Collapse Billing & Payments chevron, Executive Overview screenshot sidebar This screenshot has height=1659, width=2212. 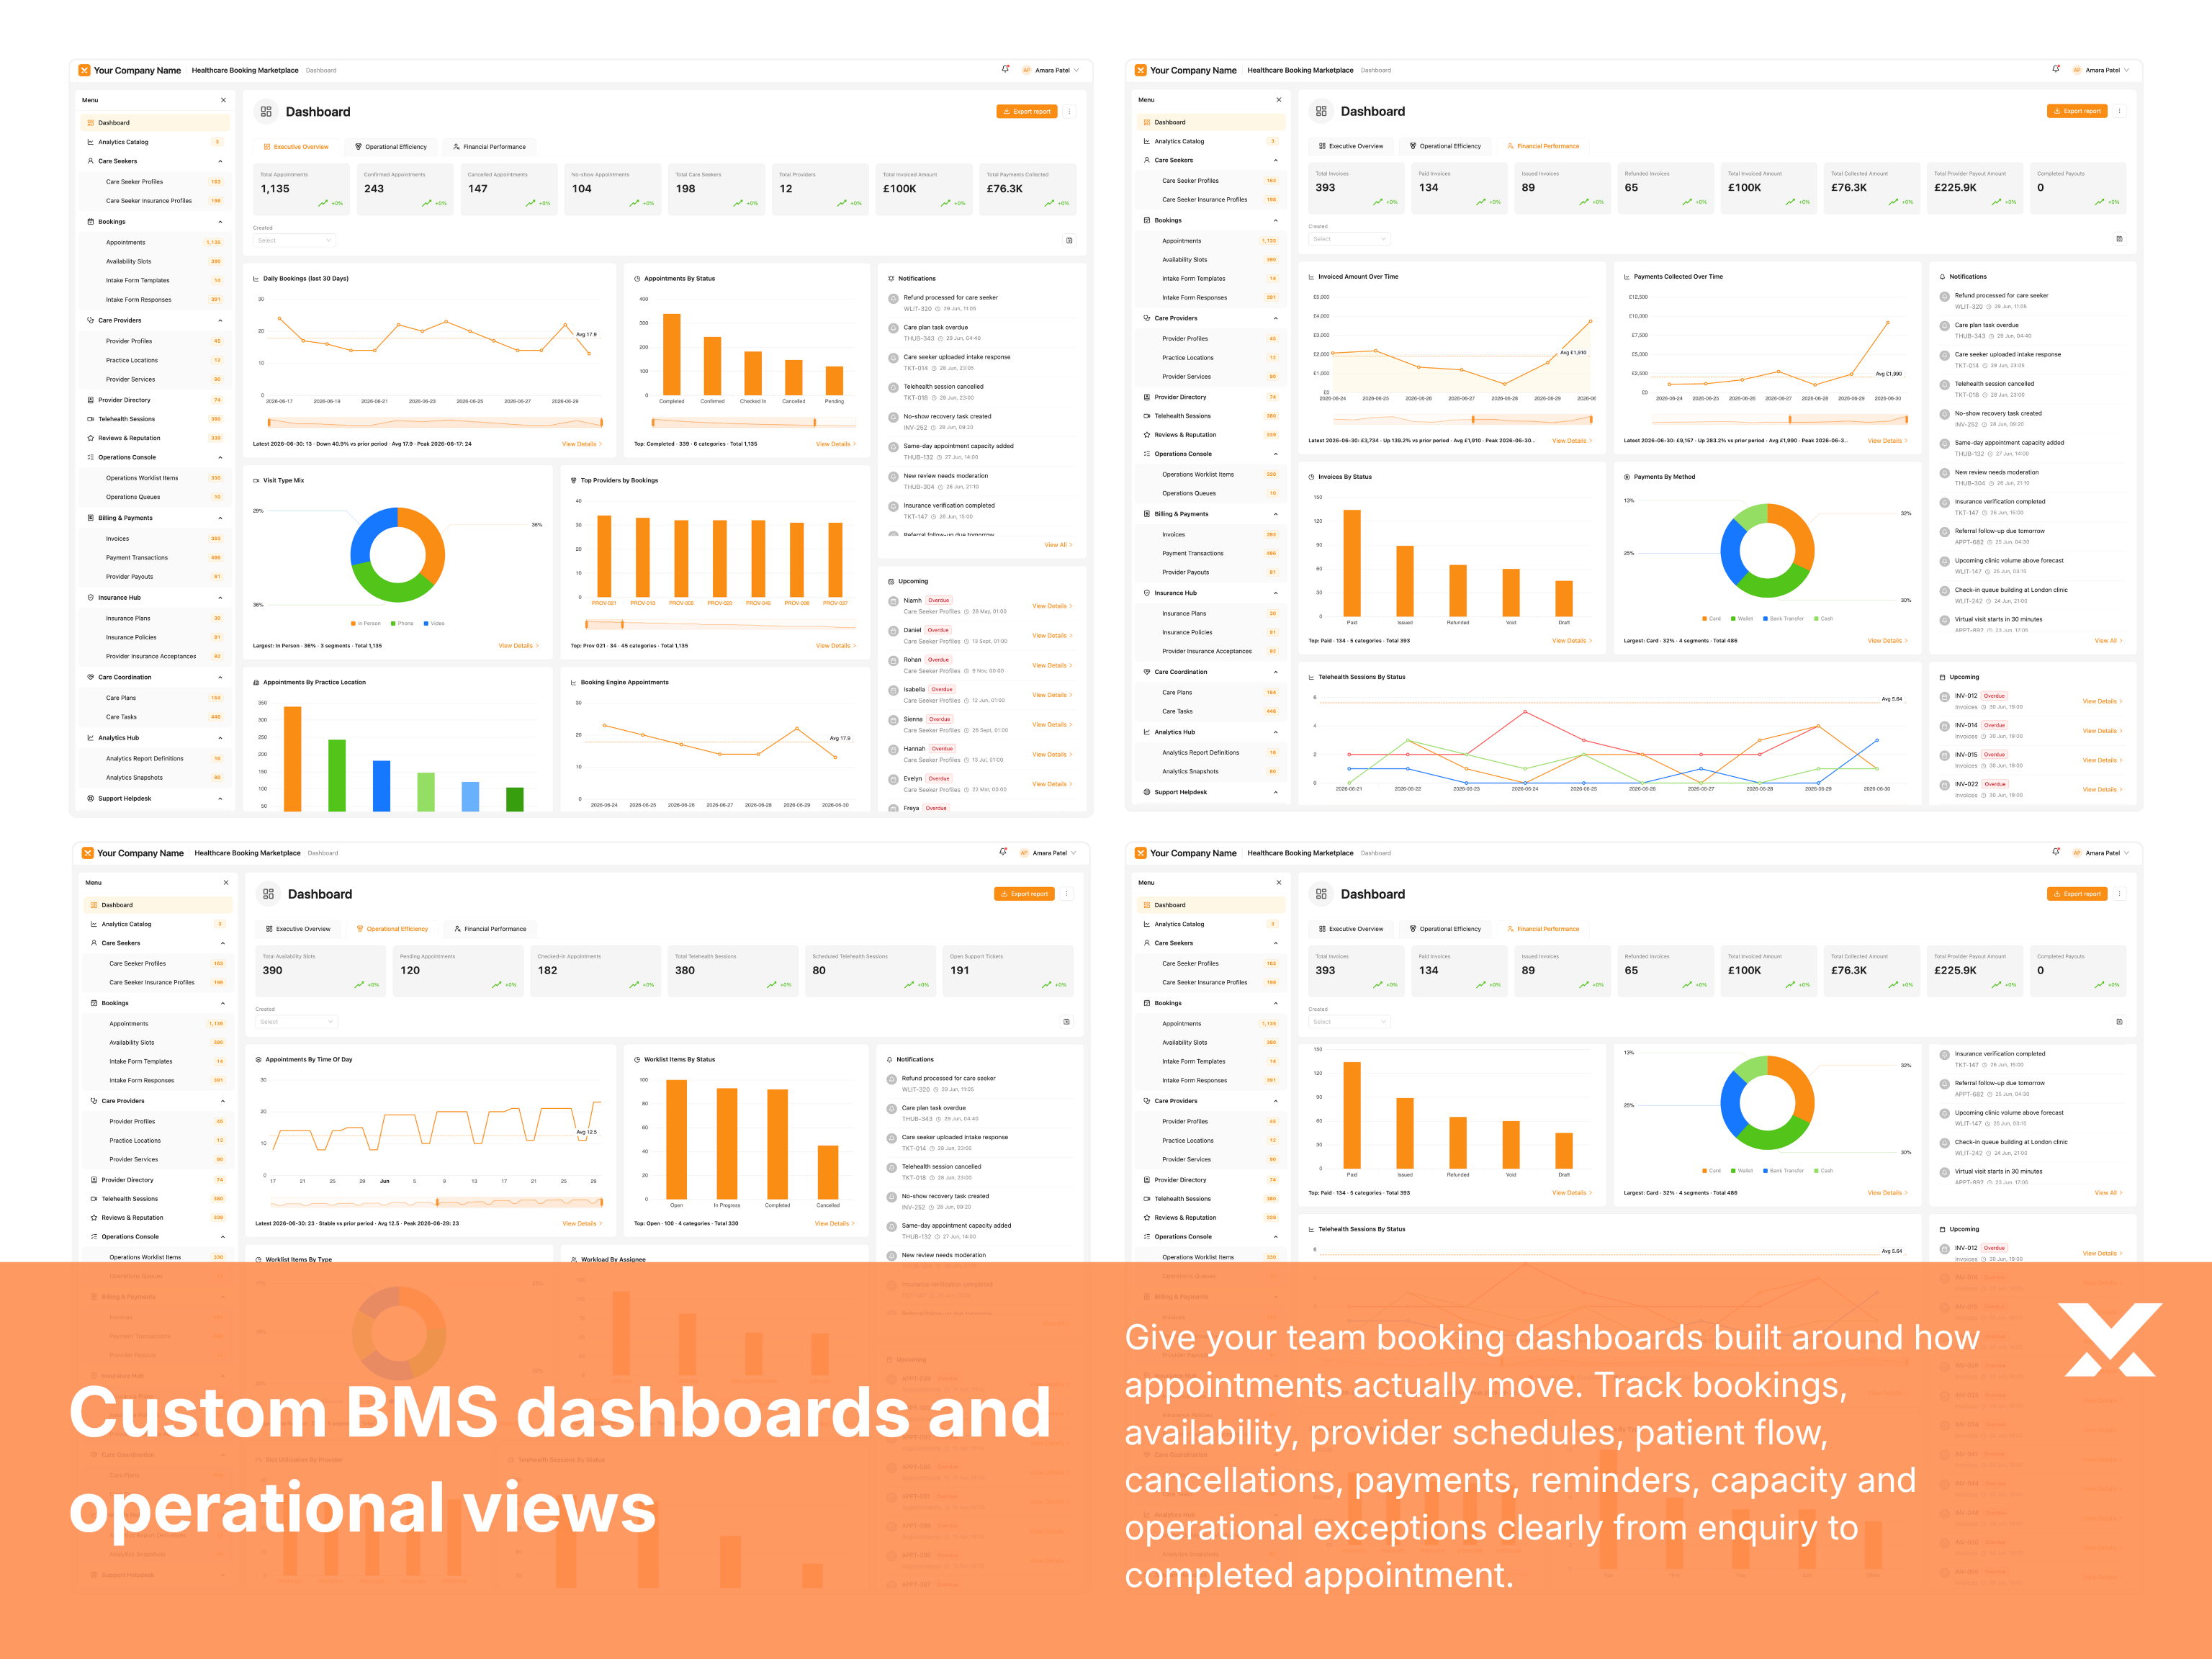(221, 518)
